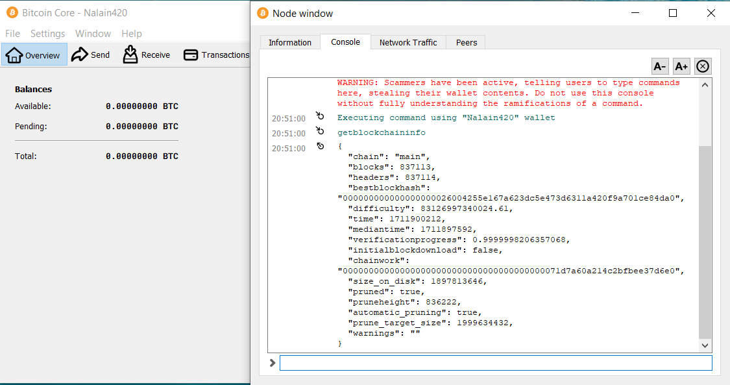This screenshot has height=385, width=730.
Task: Click the "pruneheight": 836222 line
Action: (x=404, y=302)
